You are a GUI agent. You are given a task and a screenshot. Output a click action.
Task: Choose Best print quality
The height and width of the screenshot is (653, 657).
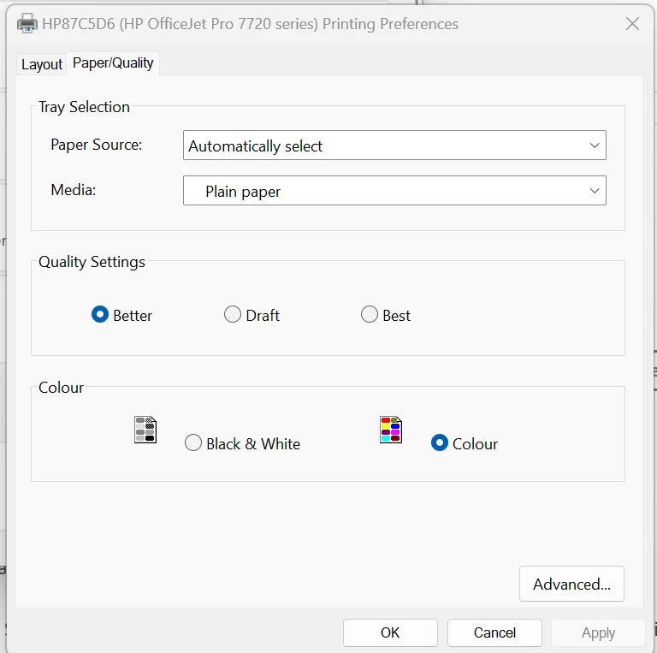pyautogui.click(x=386, y=315)
